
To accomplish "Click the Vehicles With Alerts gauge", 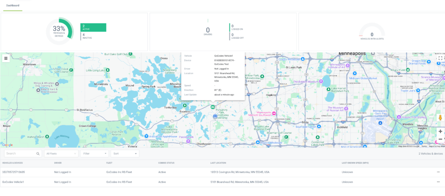I will point(372,31).
